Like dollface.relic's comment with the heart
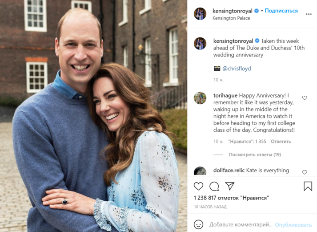The image size is (317, 232). (305, 172)
